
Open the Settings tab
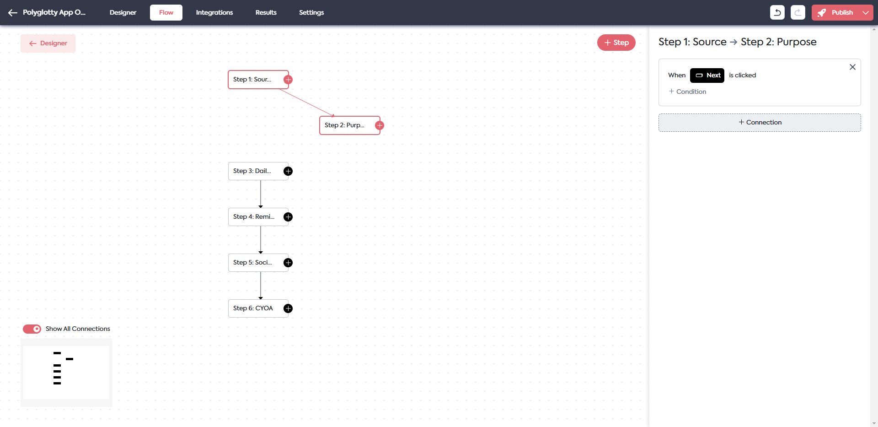[311, 12]
